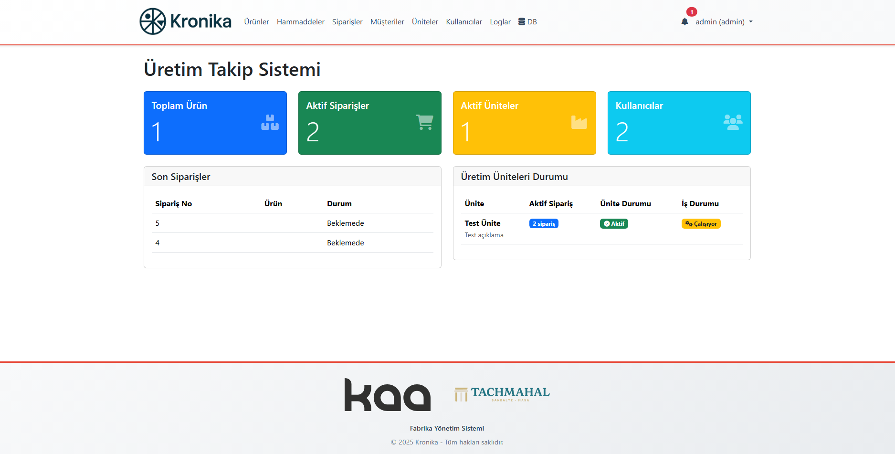
Task: Open the notification bell
Action: (x=684, y=21)
